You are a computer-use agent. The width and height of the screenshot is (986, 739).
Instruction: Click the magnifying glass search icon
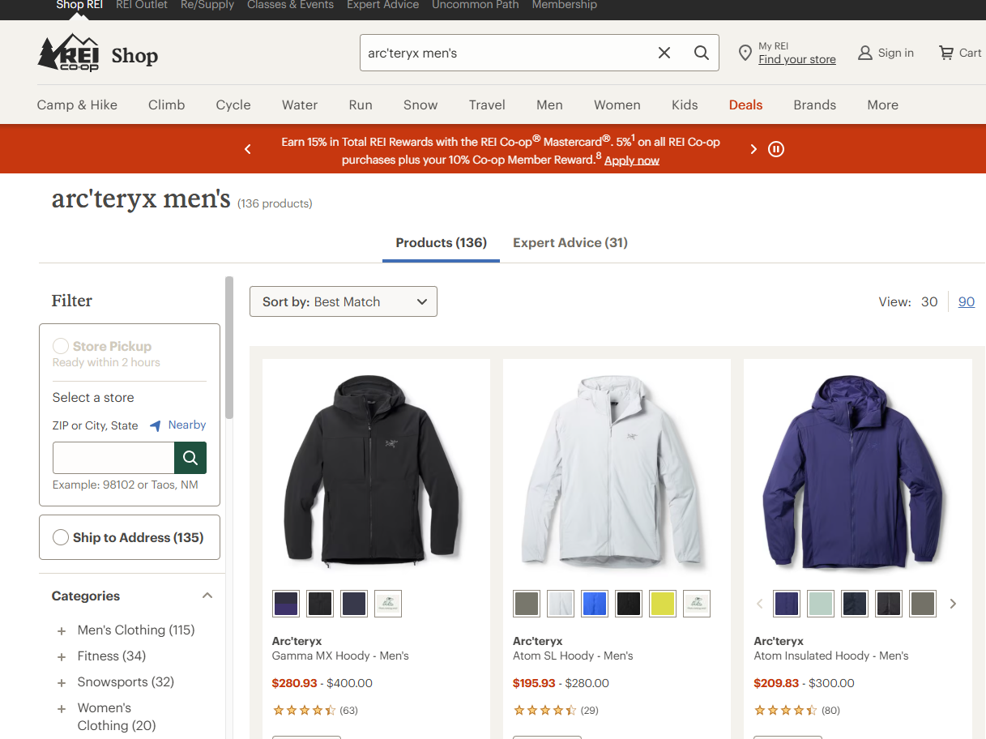(x=702, y=53)
